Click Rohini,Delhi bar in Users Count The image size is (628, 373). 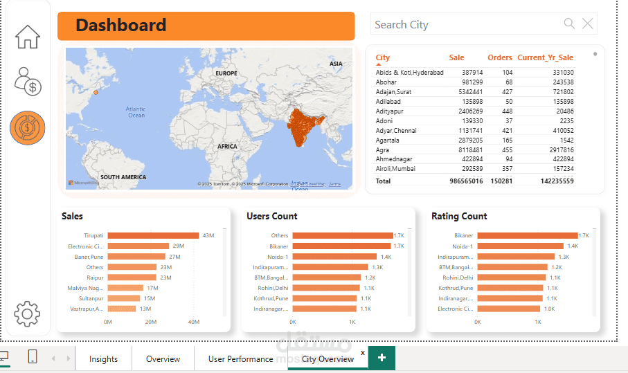click(326, 288)
